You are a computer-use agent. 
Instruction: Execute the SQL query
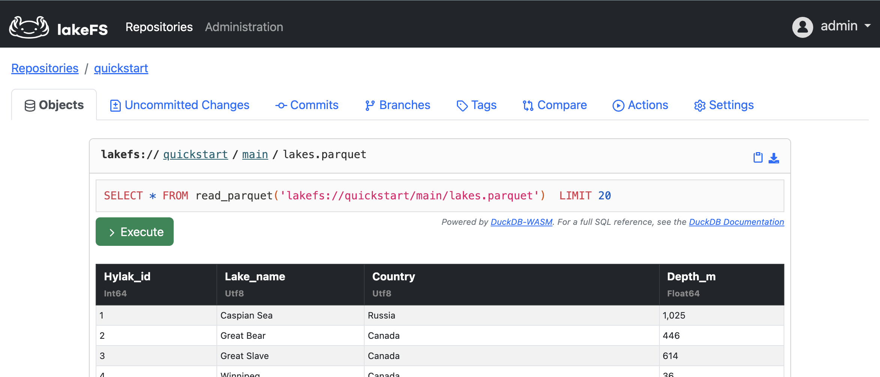134,232
